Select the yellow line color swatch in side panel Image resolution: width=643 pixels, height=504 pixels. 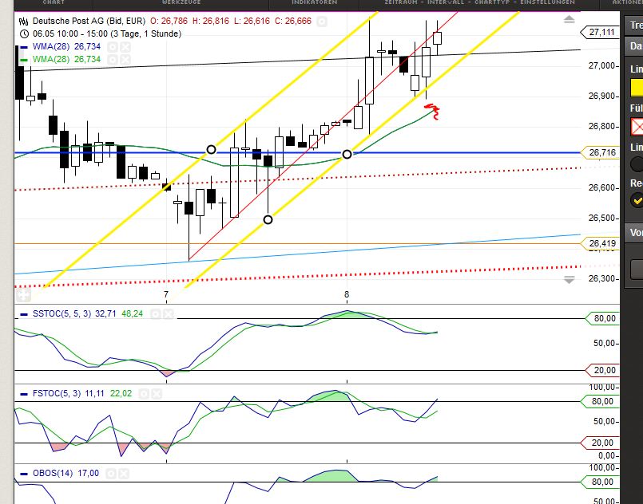[637, 87]
